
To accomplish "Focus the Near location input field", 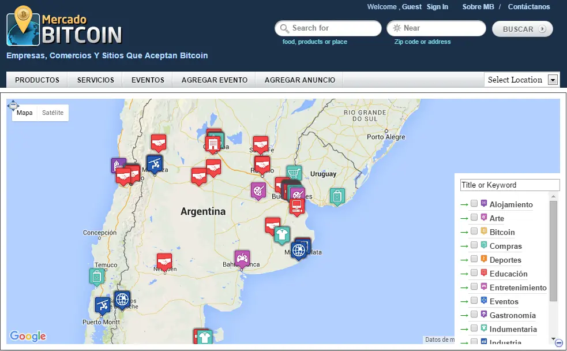I will tap(436, 28).
